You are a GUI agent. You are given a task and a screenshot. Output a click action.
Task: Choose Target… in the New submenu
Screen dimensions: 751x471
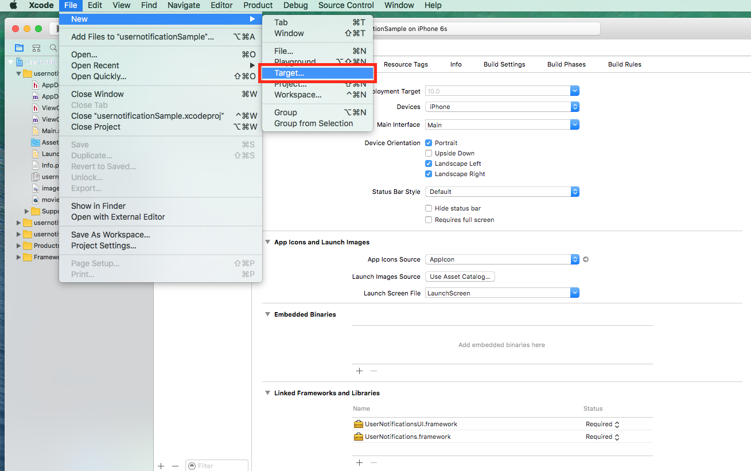[x=317, y=73]
